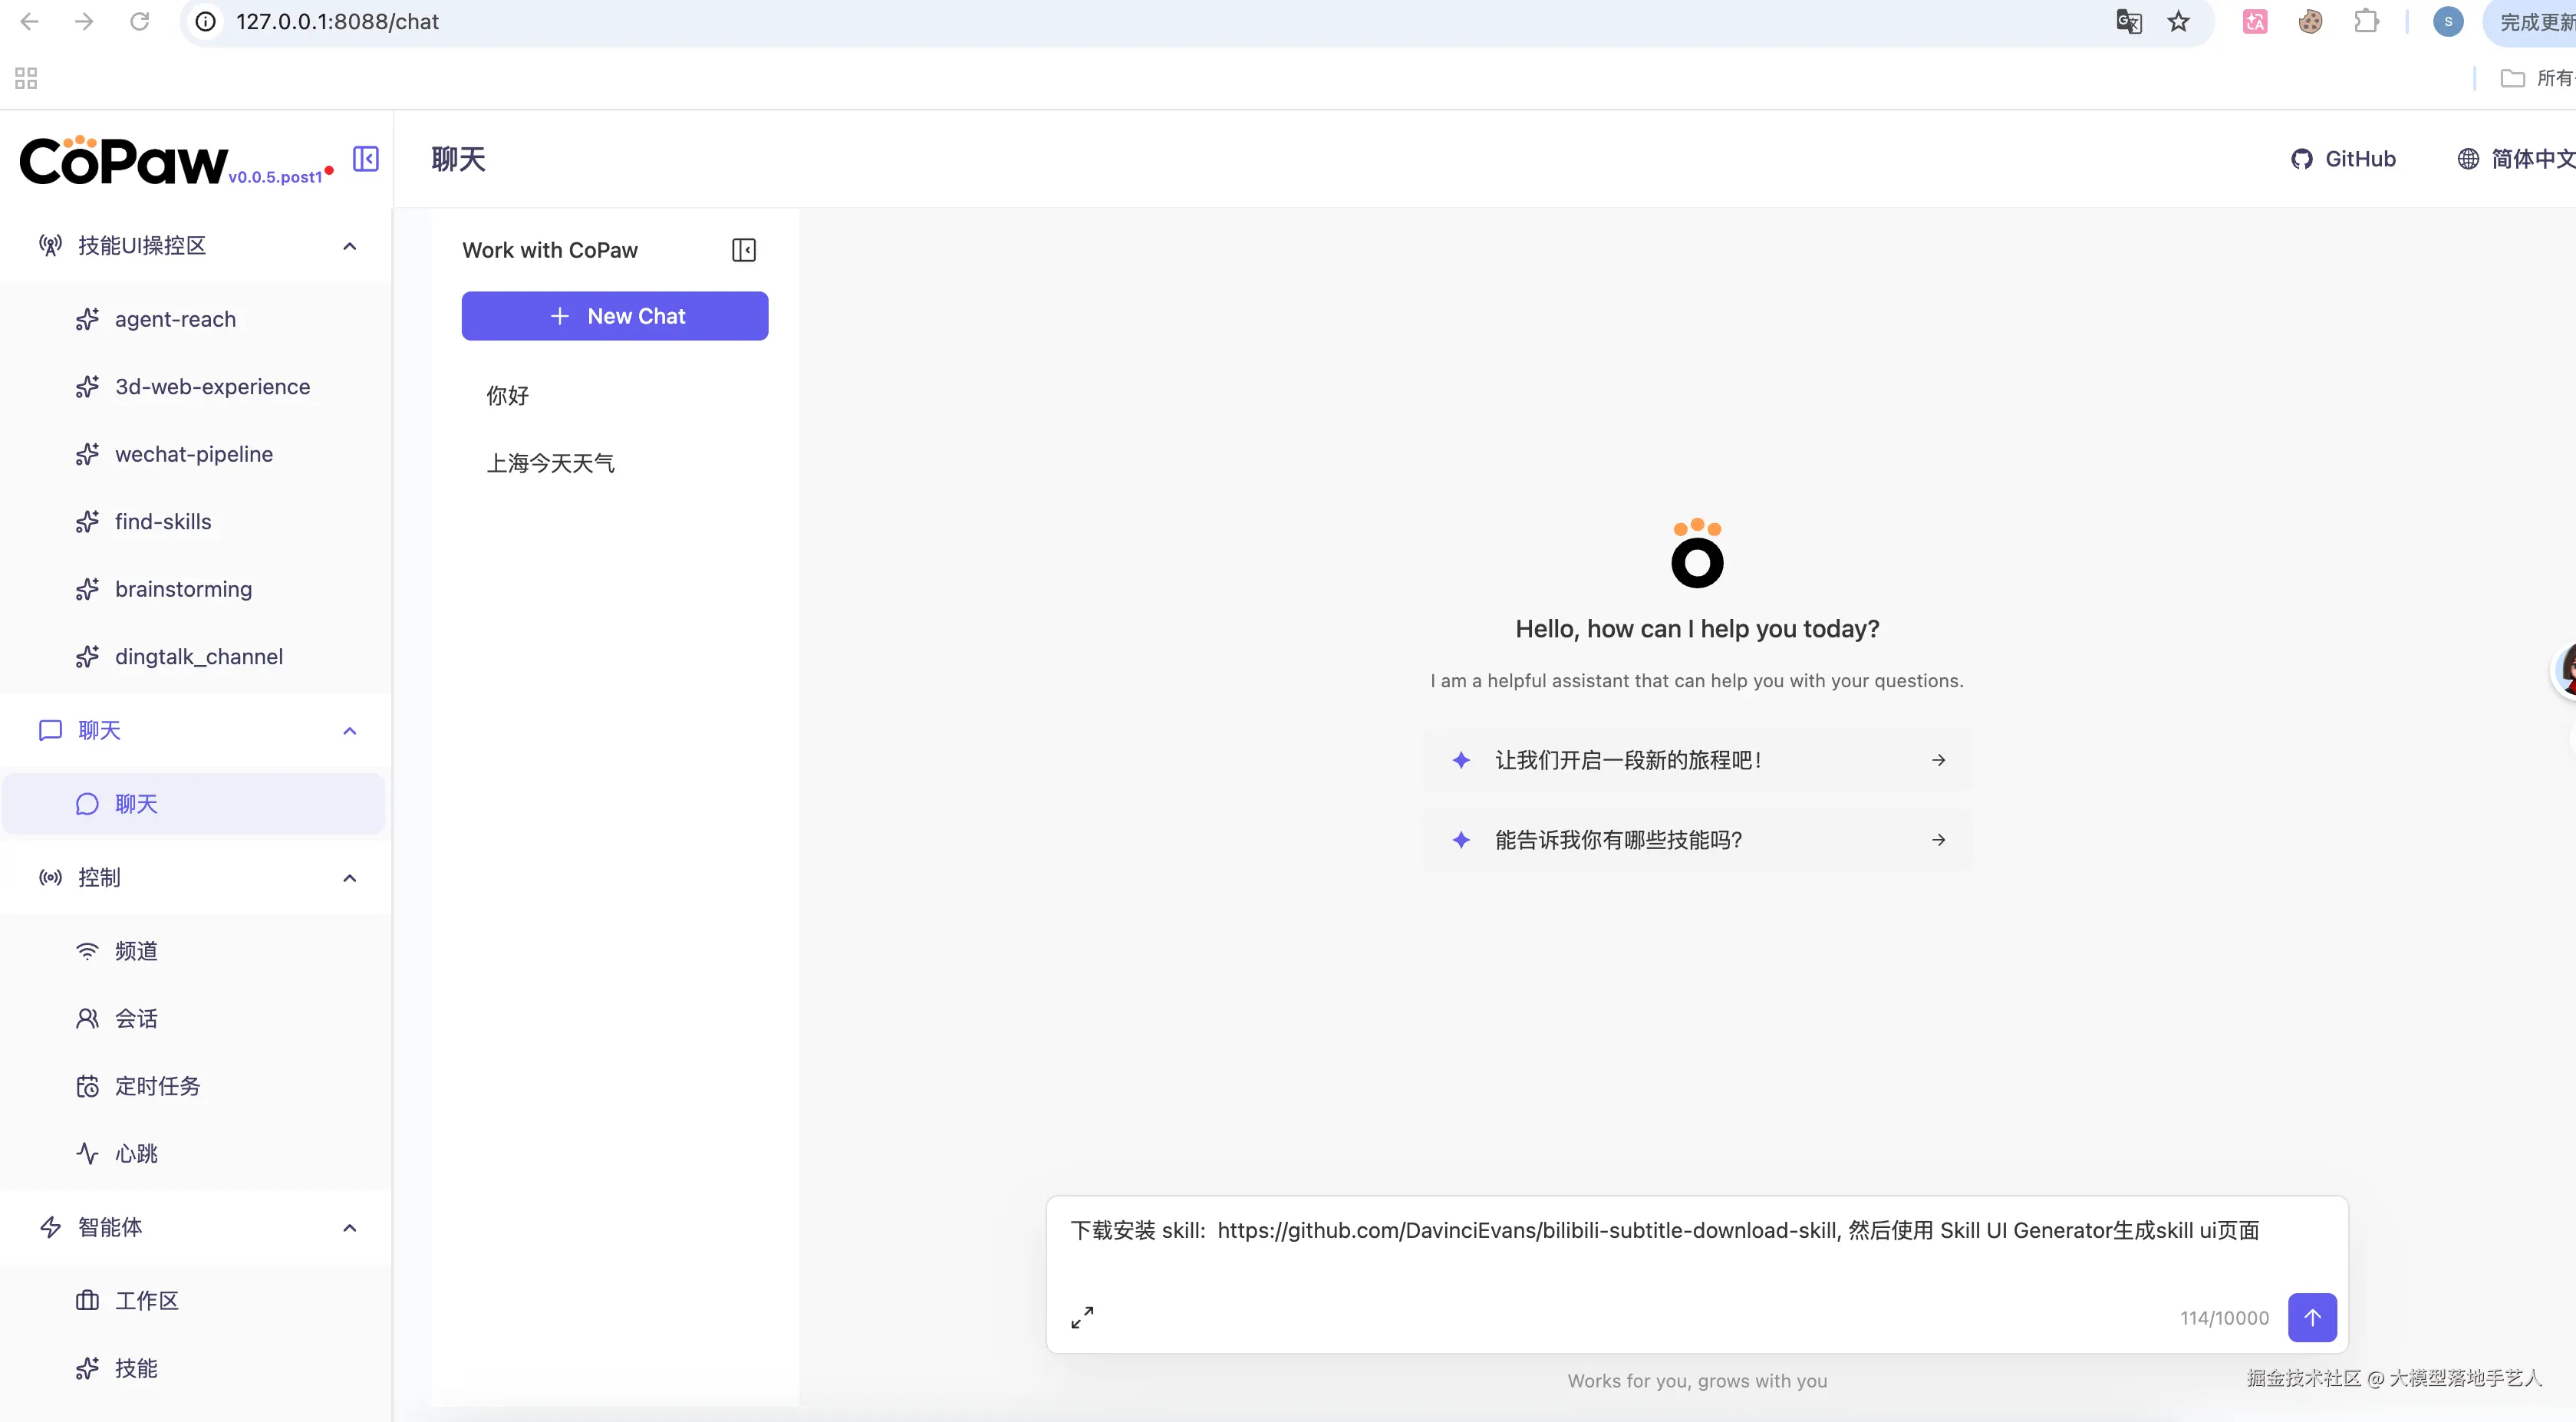2576x1422 pixels.
Task: Open the 简体中文 language selector
Action: click(2515, 159)
